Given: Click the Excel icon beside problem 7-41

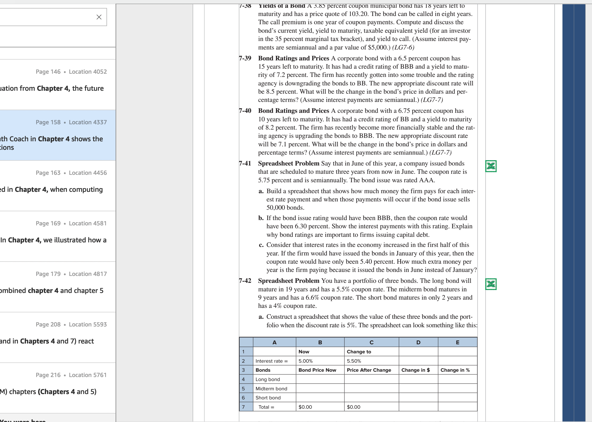Looking at the screenshot, I should (491, 166).
